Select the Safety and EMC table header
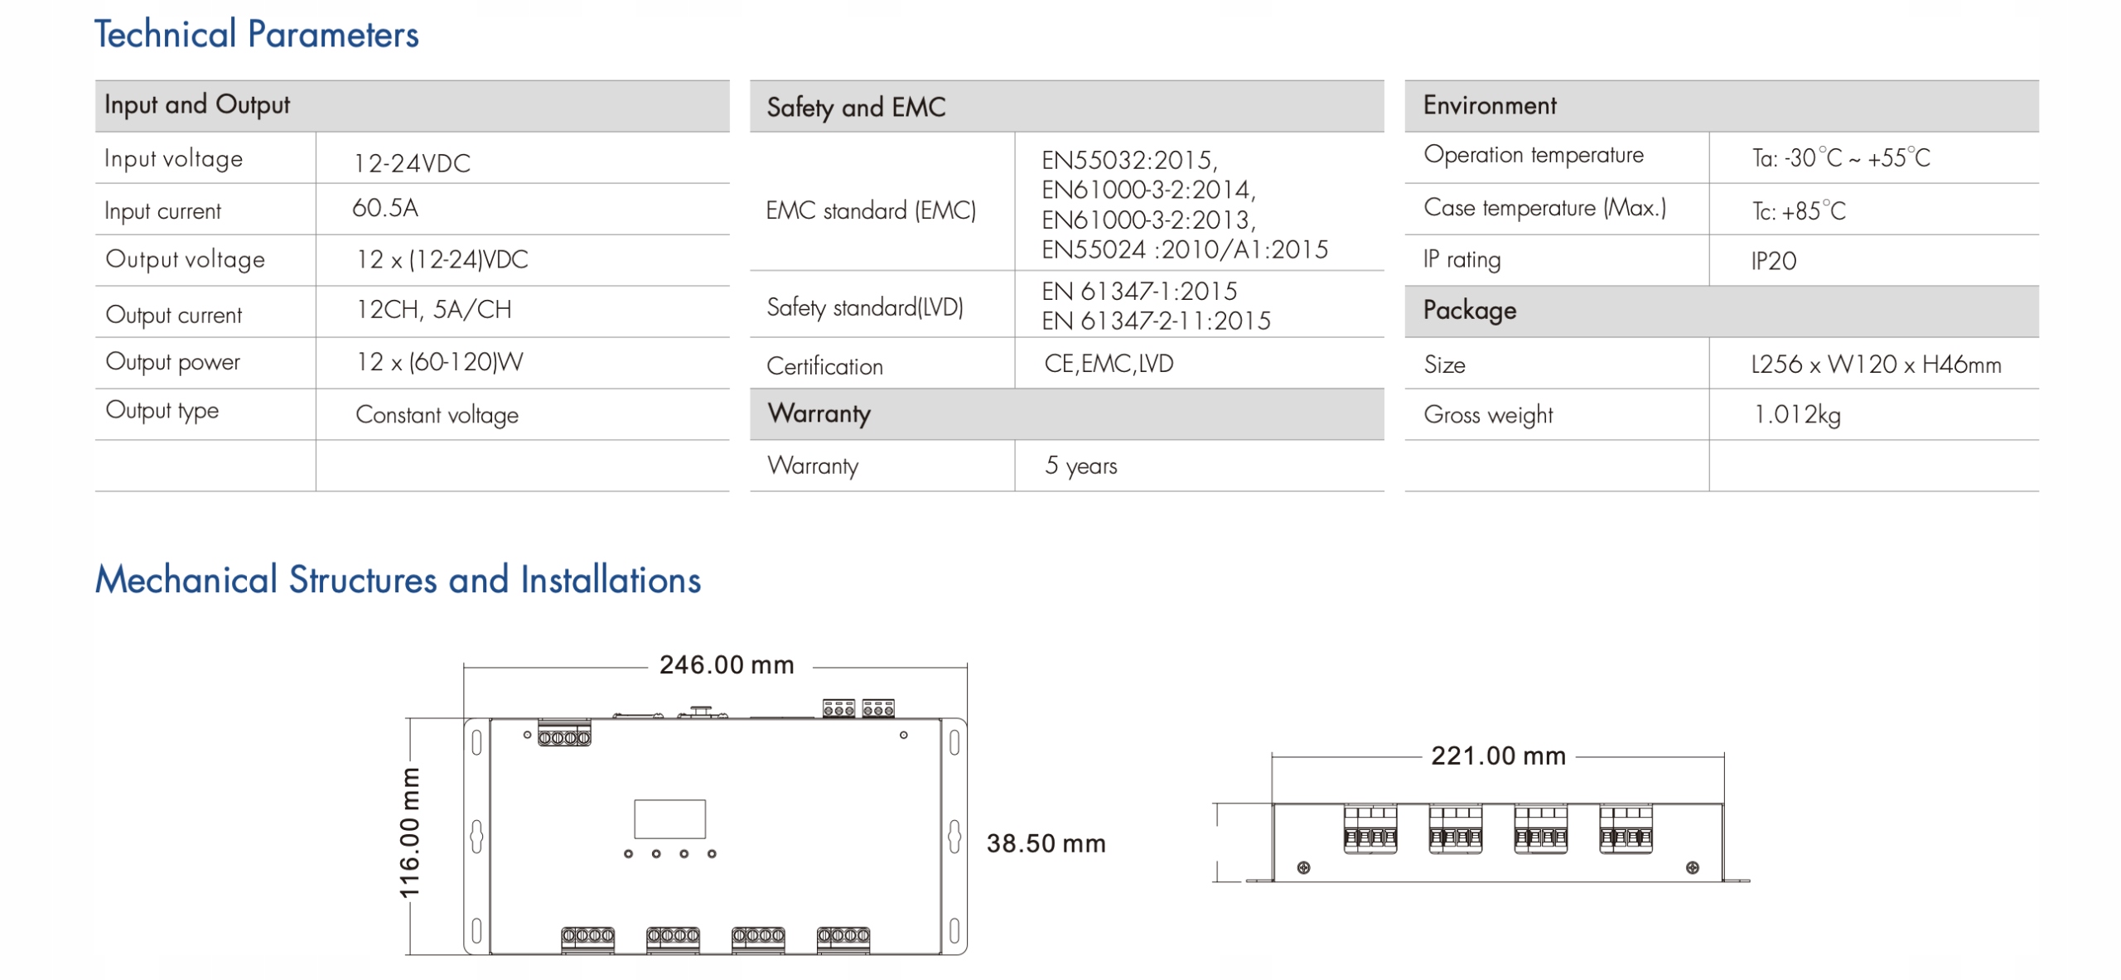 click(x=856, y=107)
